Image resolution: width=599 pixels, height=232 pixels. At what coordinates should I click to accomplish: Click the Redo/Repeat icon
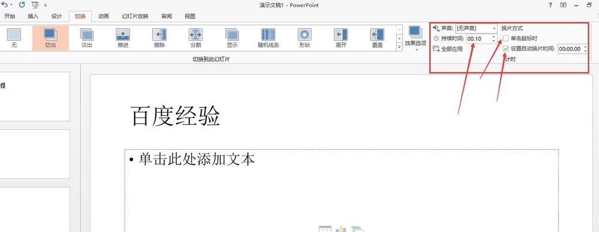pos(22,5)
